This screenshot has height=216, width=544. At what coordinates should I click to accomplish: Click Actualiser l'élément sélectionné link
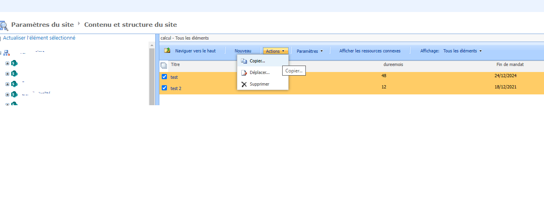point(39,38)
